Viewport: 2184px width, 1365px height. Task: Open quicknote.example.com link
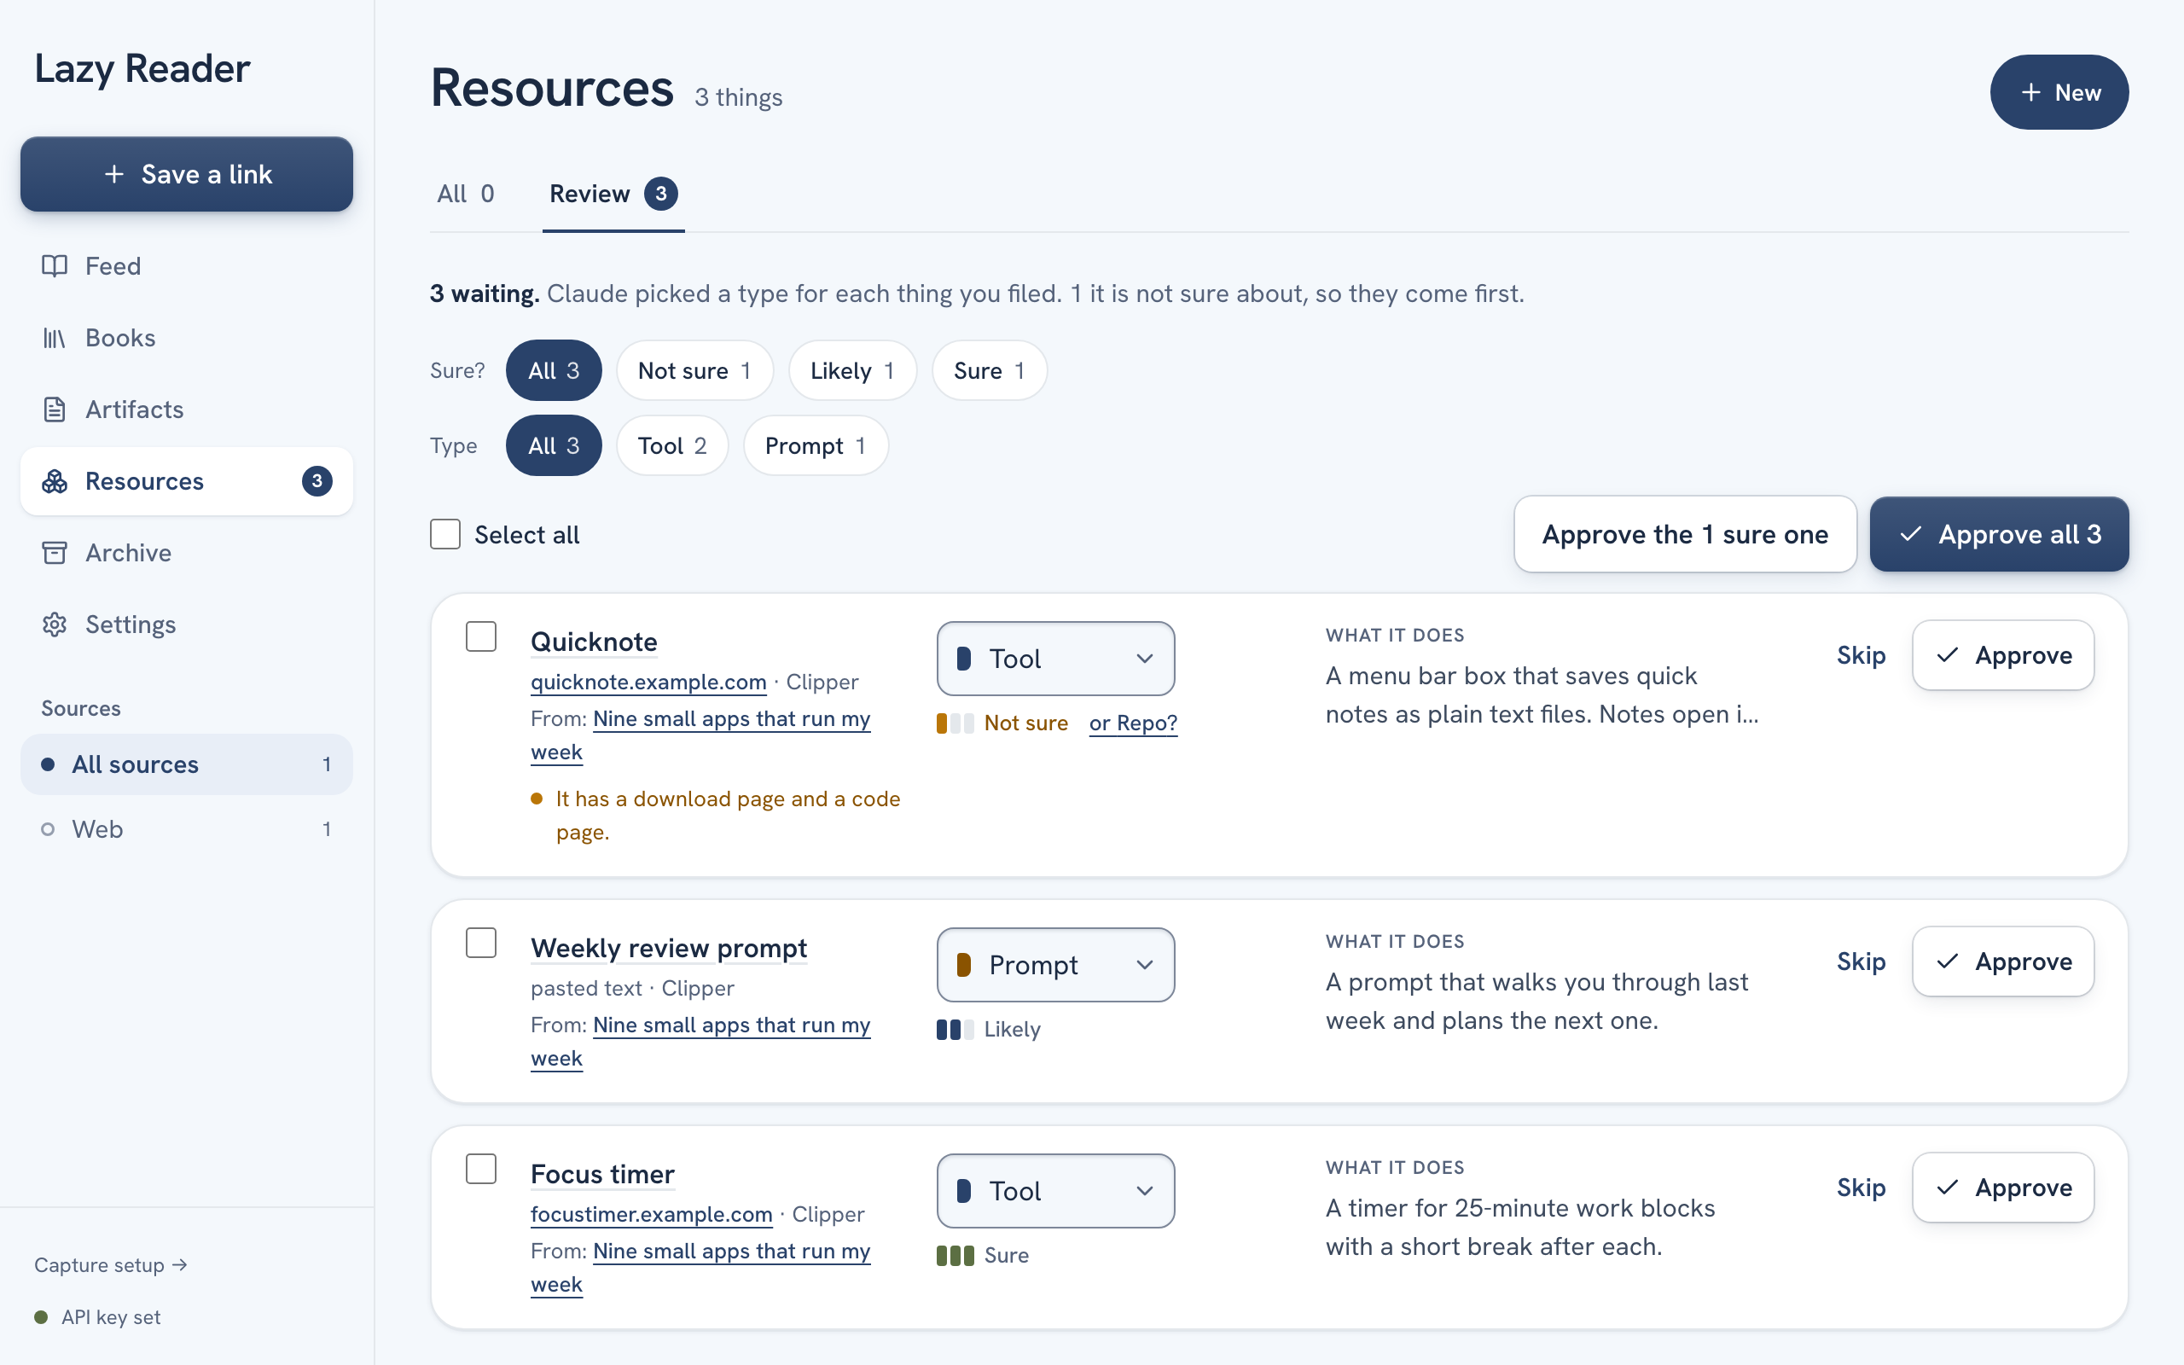click(x=648, y=682)
